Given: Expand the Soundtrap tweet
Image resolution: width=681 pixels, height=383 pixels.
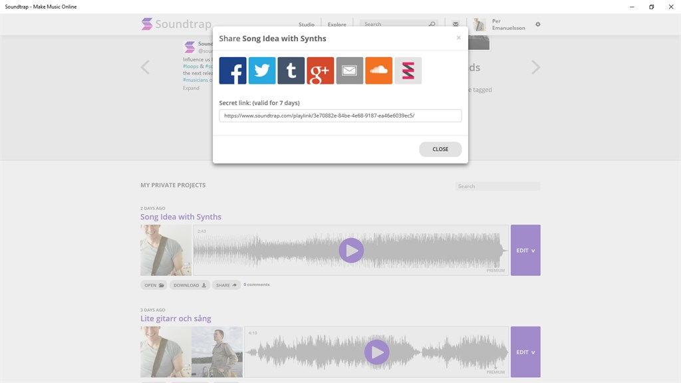Looking at the screenshot, I should [x=191, y=88].
